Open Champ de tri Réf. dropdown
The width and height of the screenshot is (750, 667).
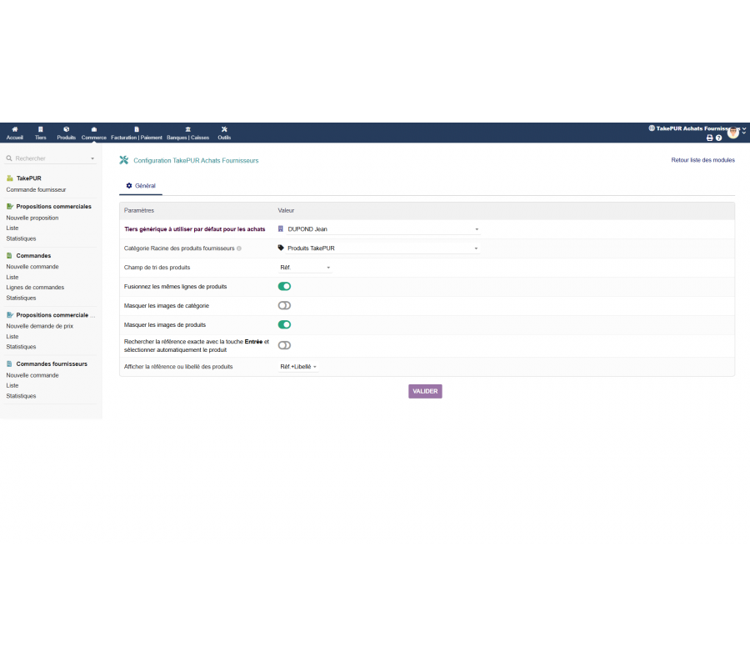pyautogui.click(x=305, y=268)
